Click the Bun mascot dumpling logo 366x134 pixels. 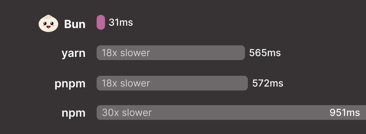coord(48,23)
